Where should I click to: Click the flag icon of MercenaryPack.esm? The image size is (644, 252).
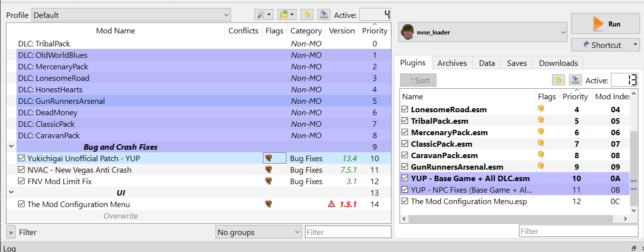pyautogui.click(x=540, y=132)
